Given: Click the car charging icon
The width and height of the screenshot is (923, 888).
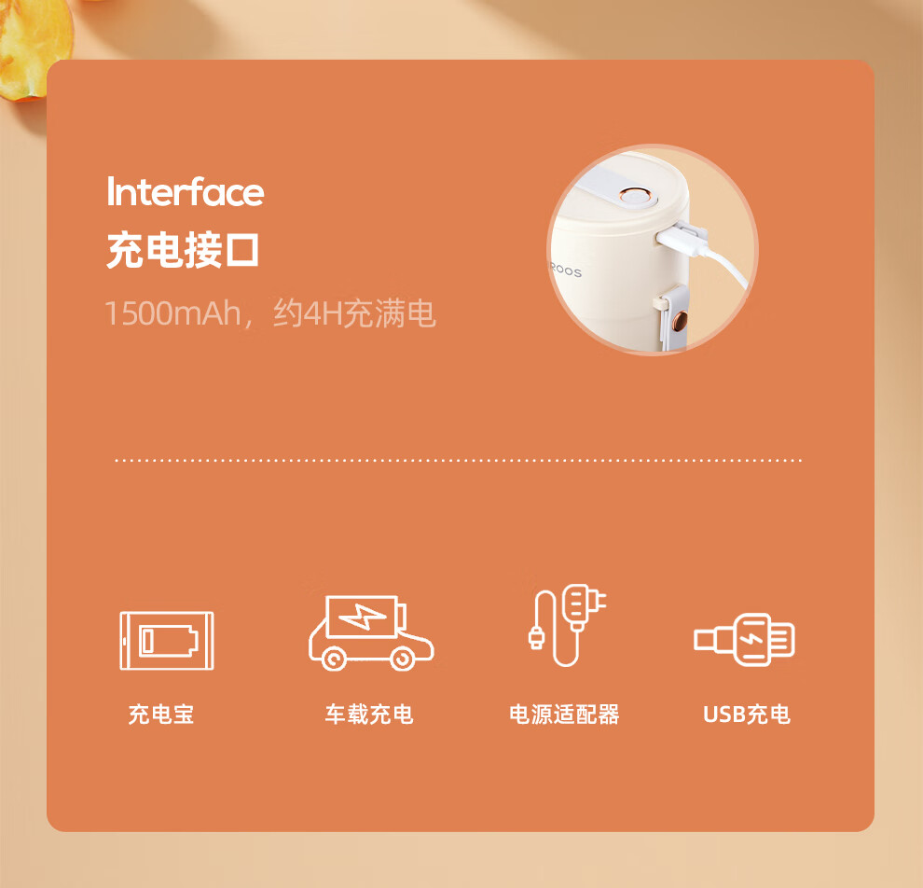Looking at the screenshot, I should click(x=371, y=633).
